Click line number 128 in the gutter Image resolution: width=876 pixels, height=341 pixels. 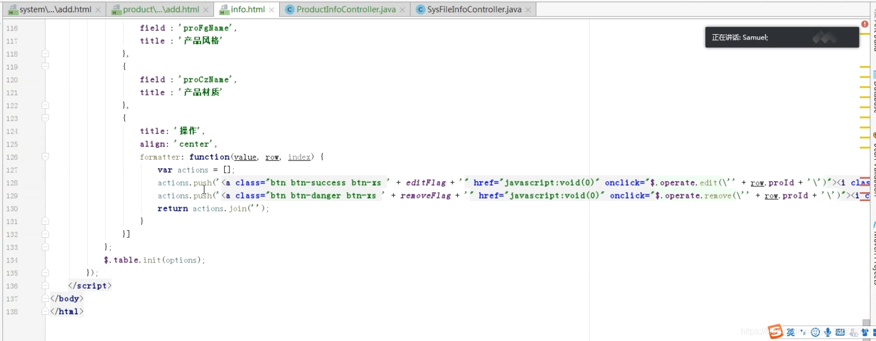[12, 183]
